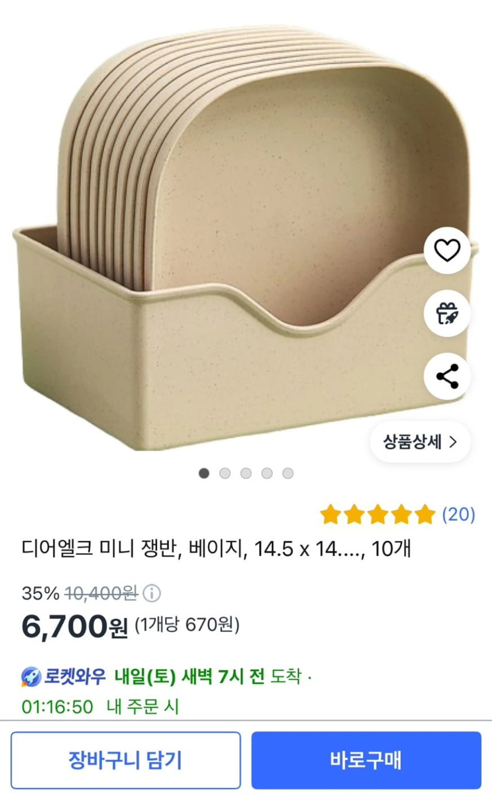
Task: Click the 장바구니 담기 button
Action: click(x=126, y=760)
